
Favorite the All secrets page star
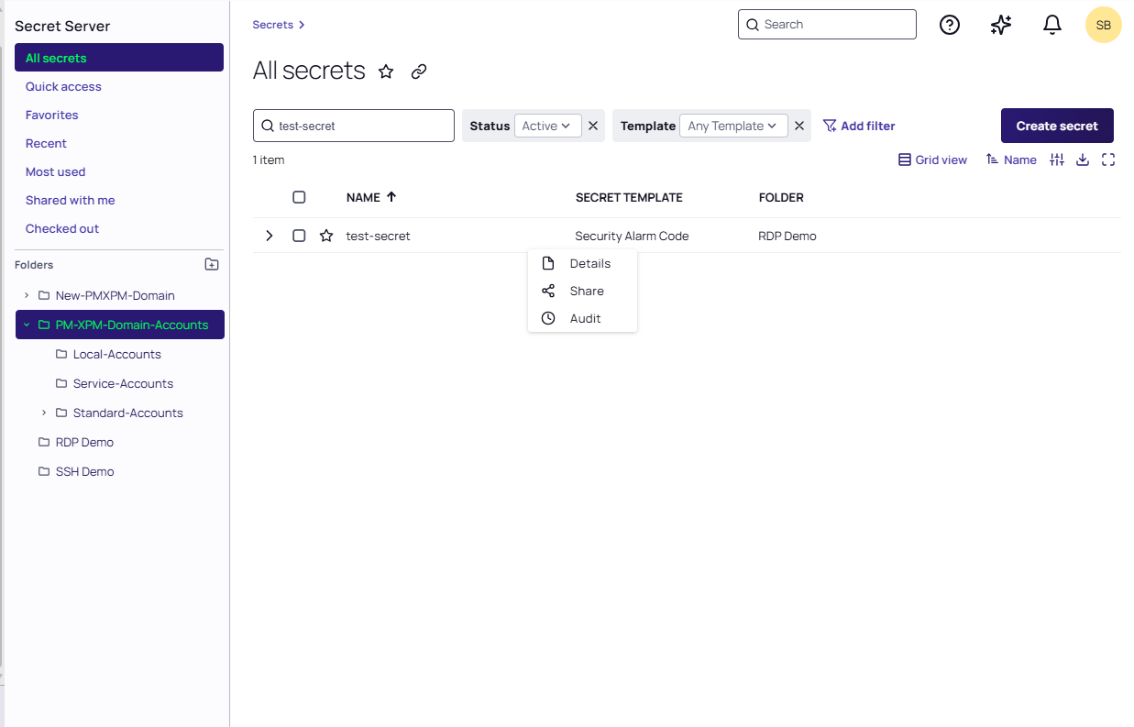tap(386, 72)
